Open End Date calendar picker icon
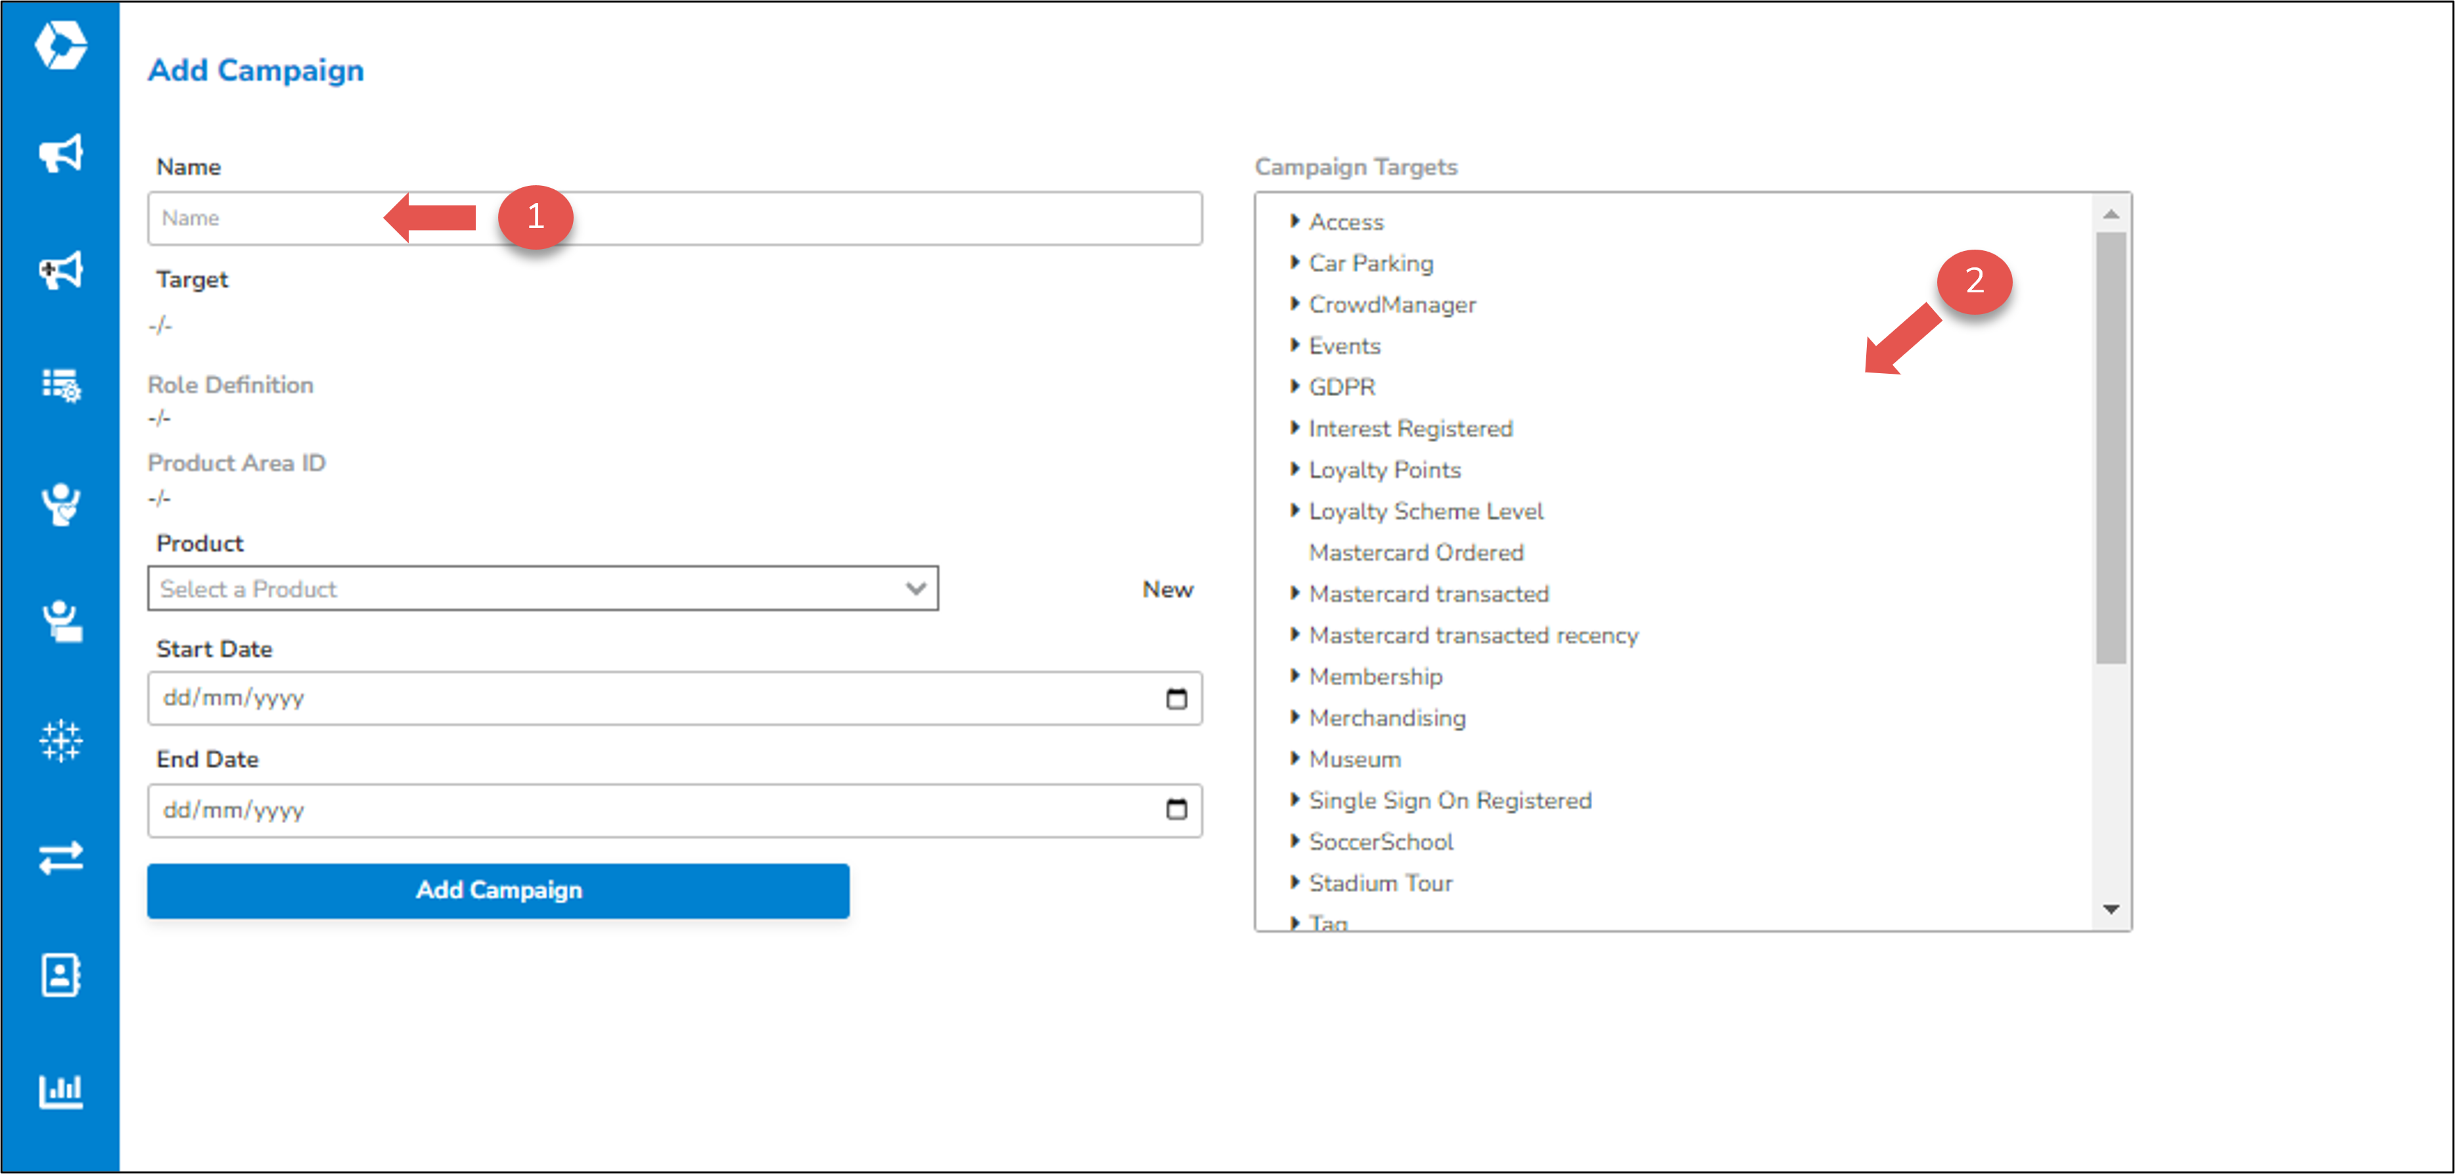Viewport: 2455px width, 1174px height. (1176, 810)
